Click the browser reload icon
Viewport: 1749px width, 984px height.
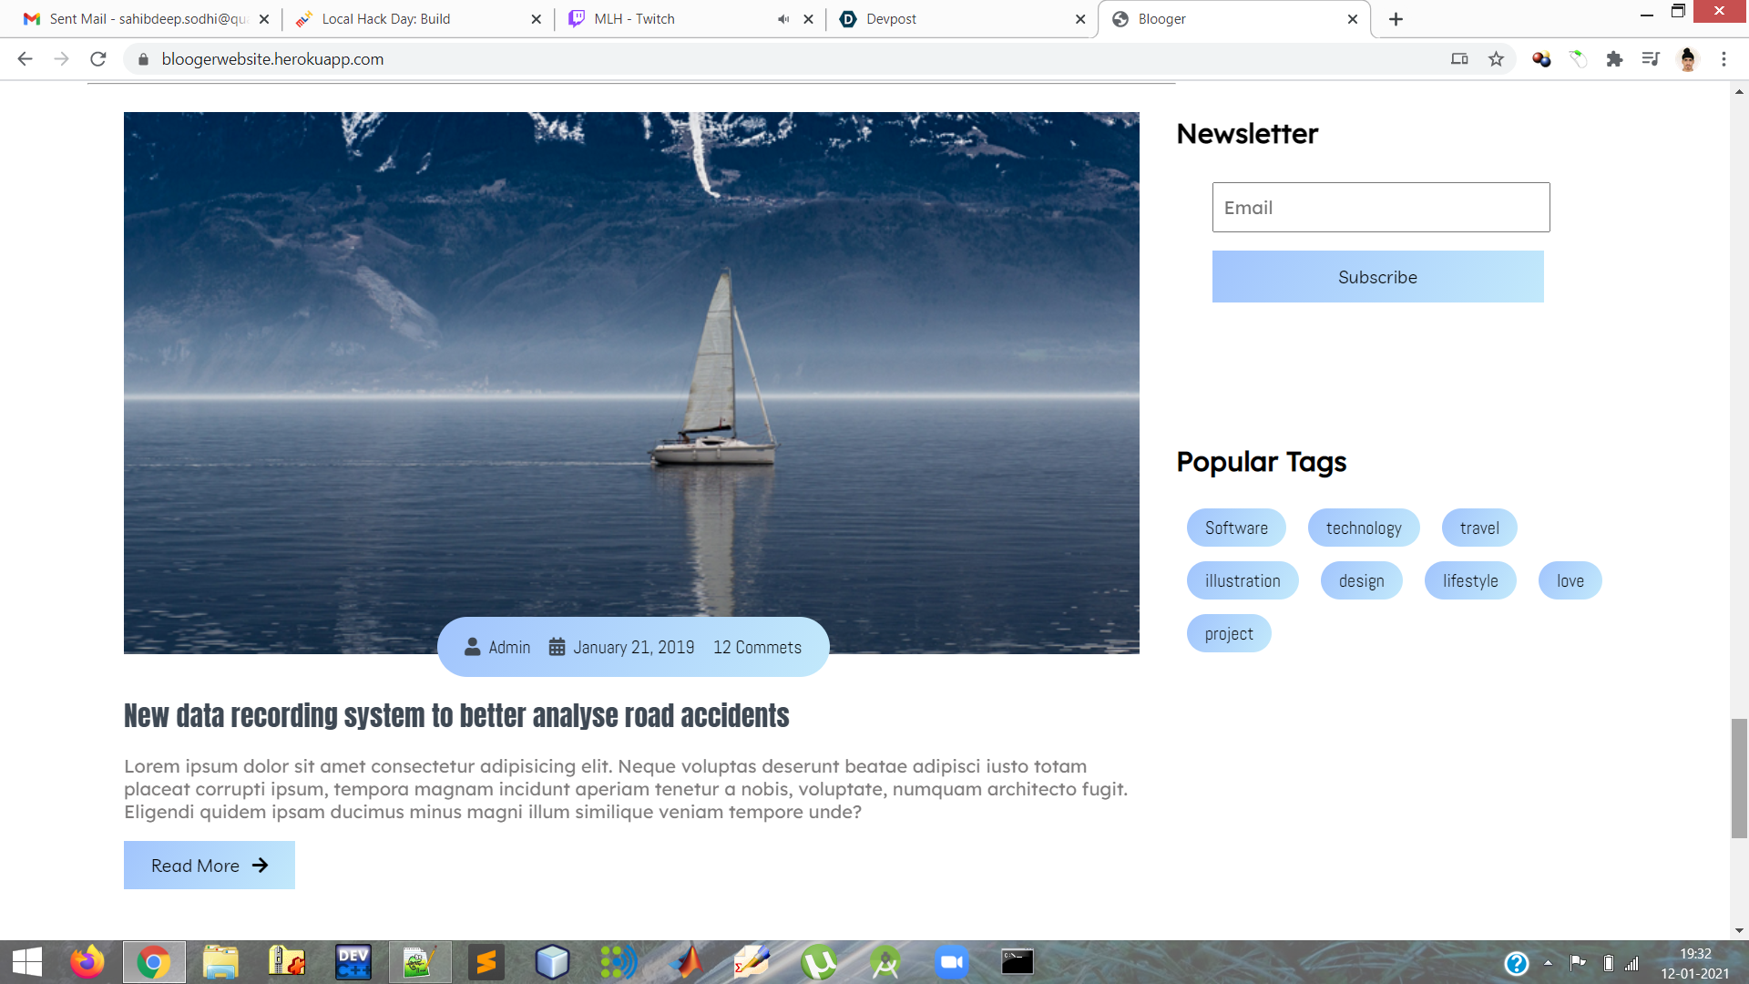coord(98,59)
